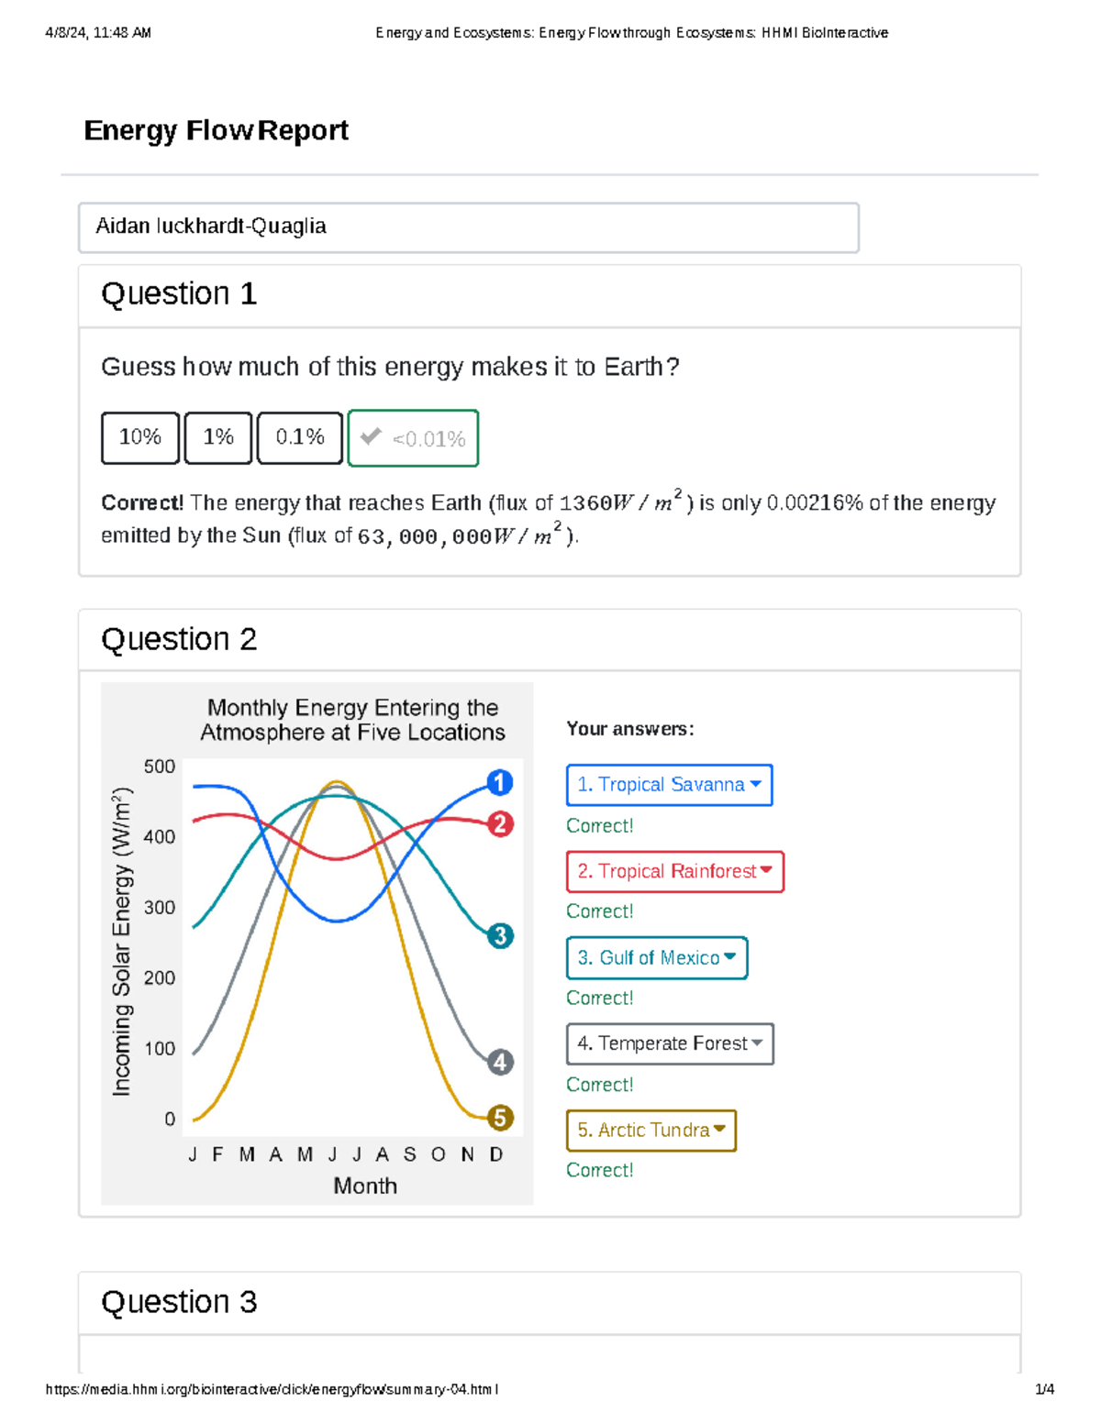Click the Question 2 header
Viewport: 1101px width, 1424px height.
pos(179,639)
